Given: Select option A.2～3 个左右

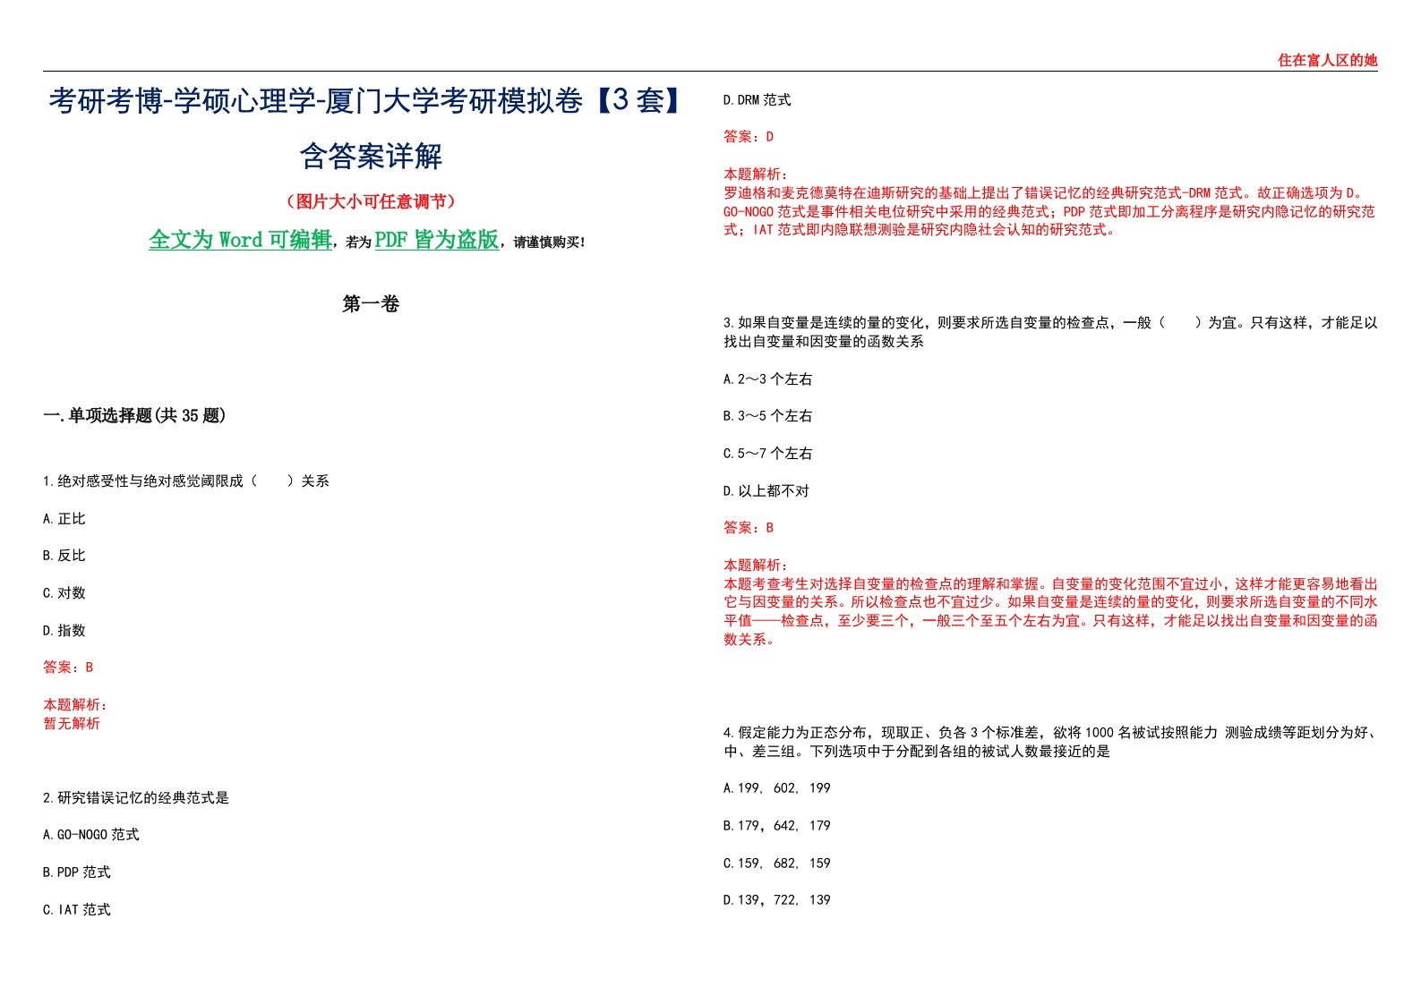Looking at the screenshot, I should [768, 379].
